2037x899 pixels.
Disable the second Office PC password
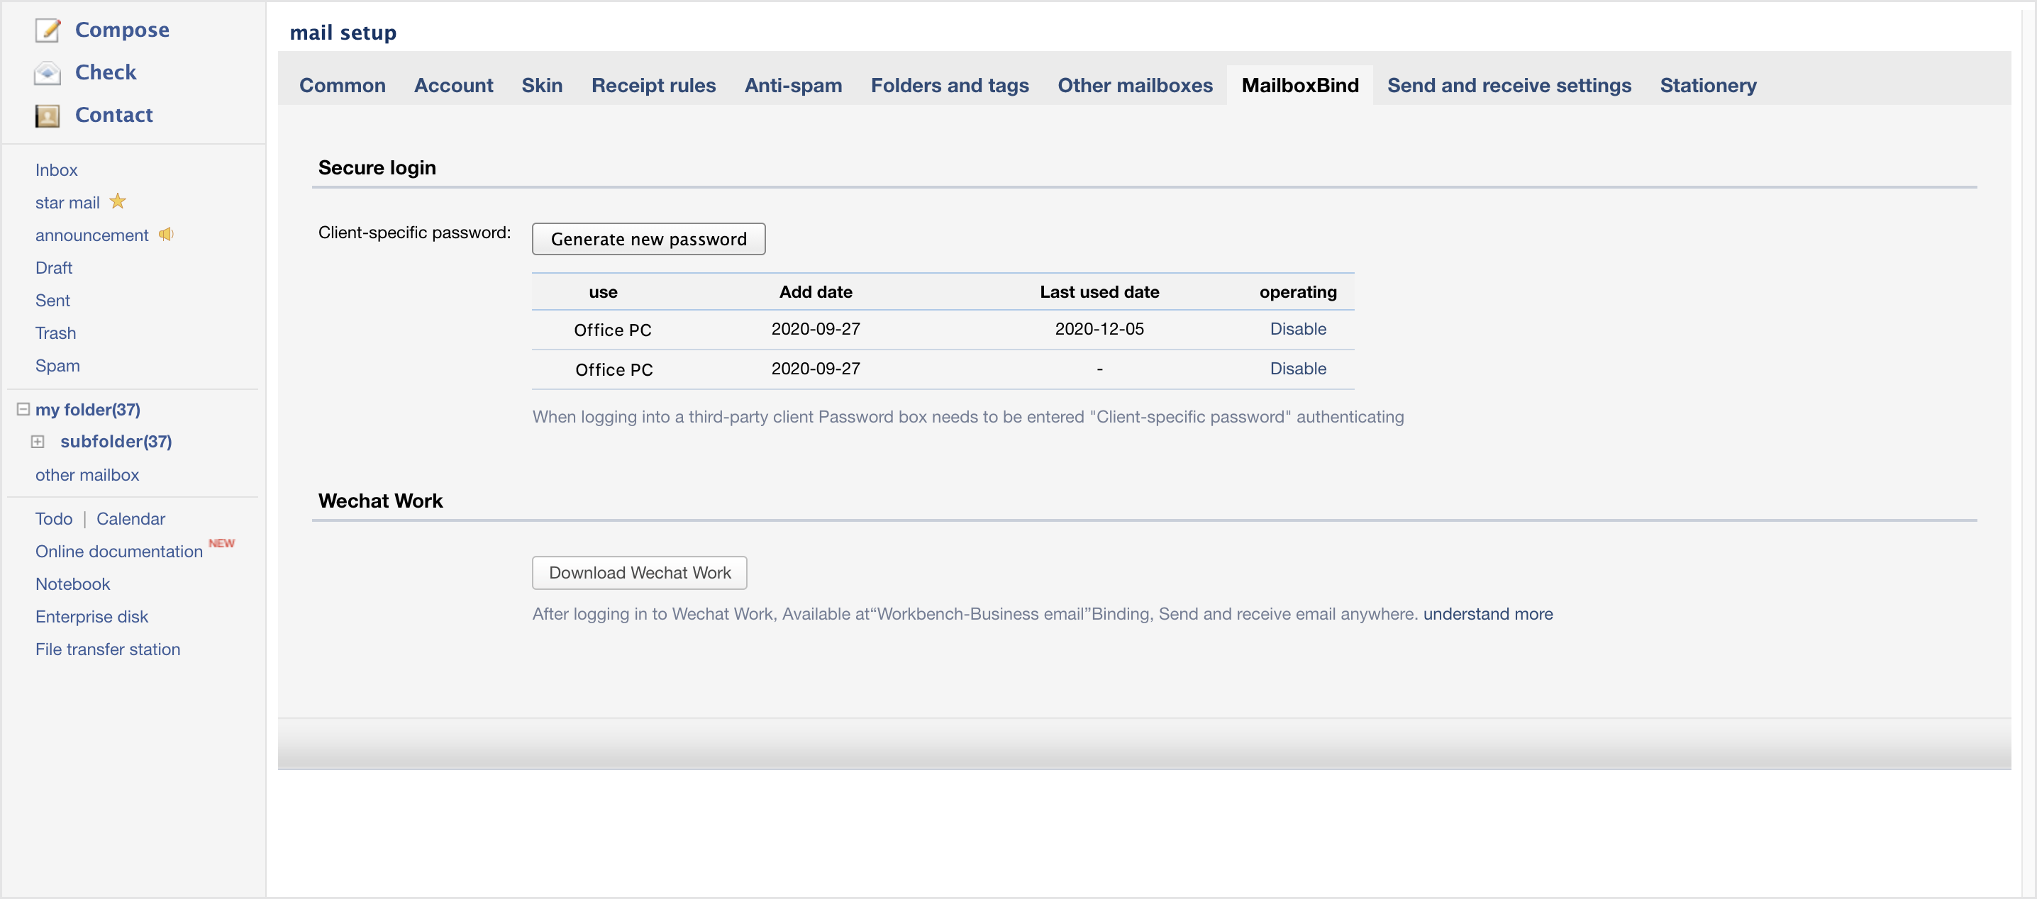click(x=1297, y=369)
